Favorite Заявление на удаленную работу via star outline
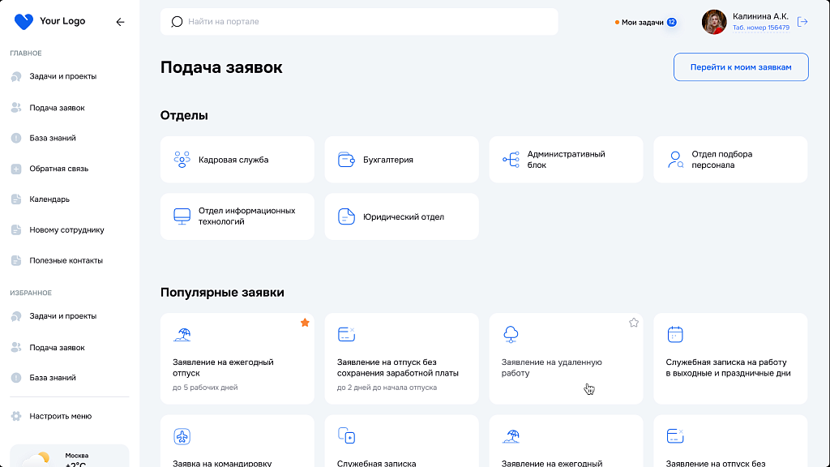The height and width of the screenshot is (467, 830). [x=633, y=322]
